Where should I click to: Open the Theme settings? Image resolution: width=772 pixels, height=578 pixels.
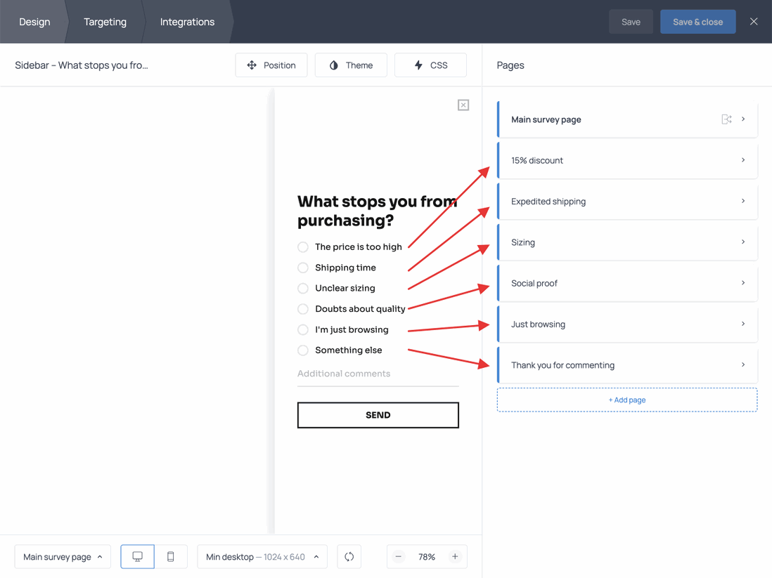tap(351, 65)
